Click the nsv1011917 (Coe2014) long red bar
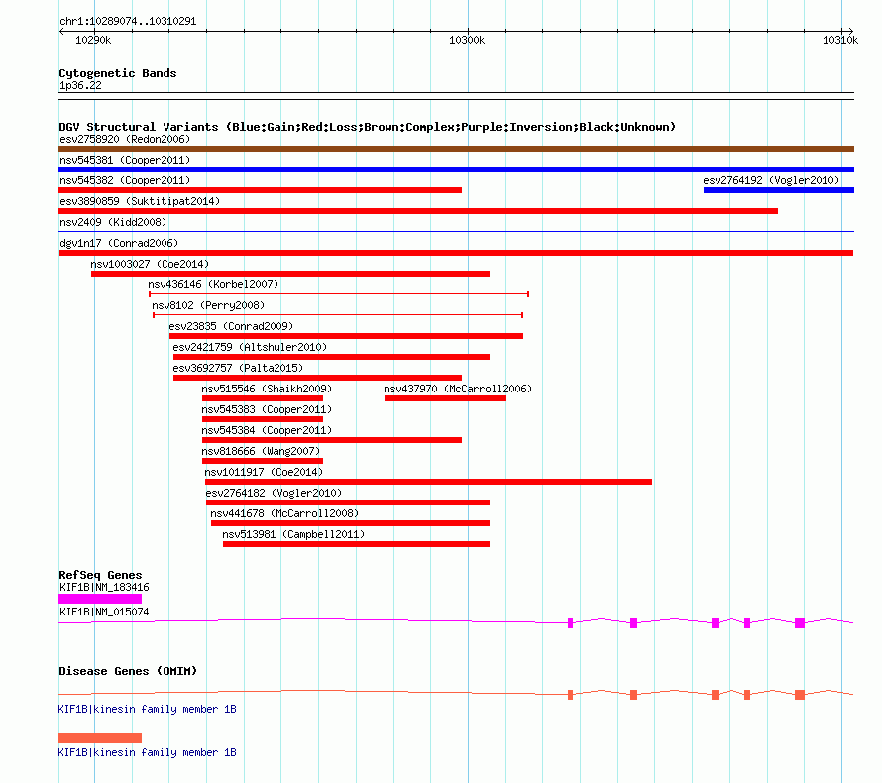Screen dimensions: 882x783 coord(429,482)
